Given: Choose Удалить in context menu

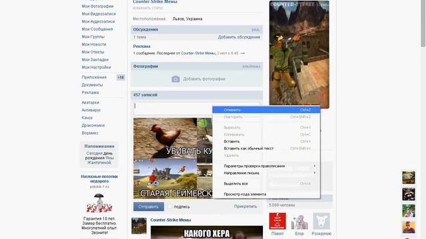Looking at the screenshot, I should click(x=266, y=155).
